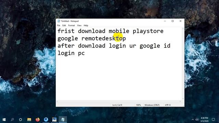Open the clock showing 4:30 PM
The image size is (219, 123).
click(204, 120)
